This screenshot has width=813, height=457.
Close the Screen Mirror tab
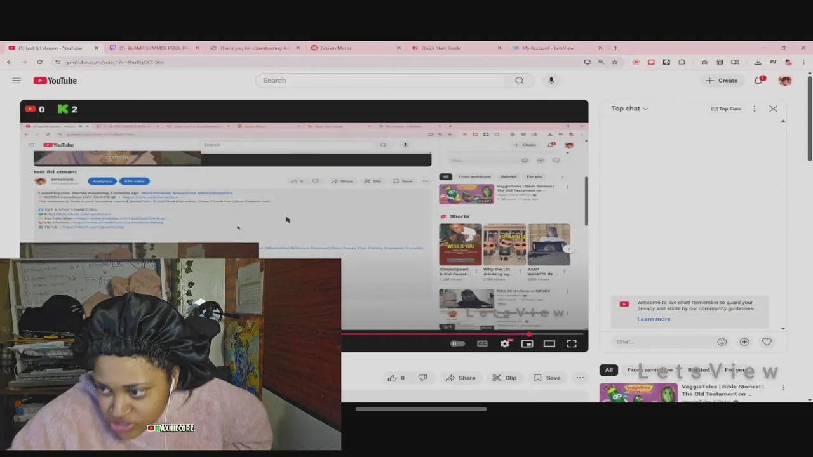click(399, 48)
